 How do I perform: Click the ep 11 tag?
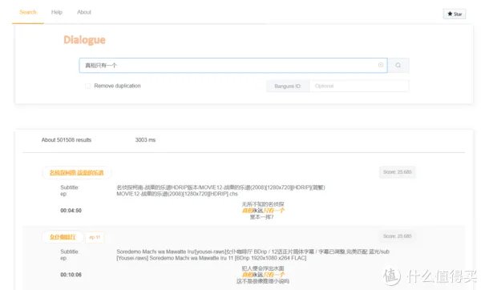tap(95, 237)
